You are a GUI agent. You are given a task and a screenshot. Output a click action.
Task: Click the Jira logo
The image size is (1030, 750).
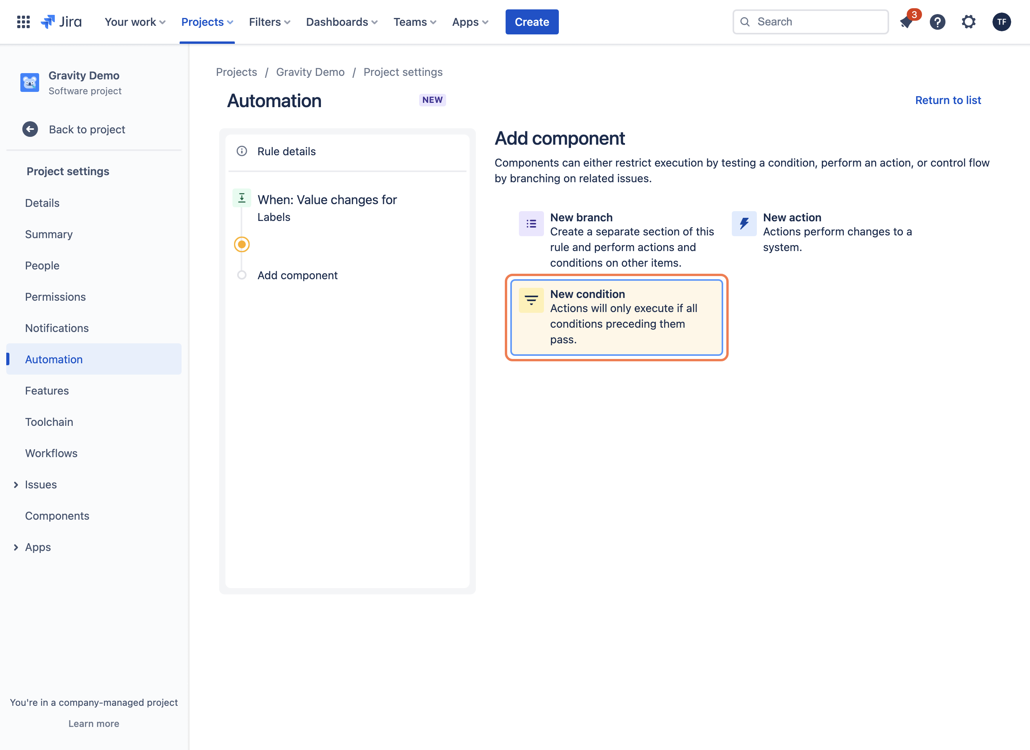[61, 22]
